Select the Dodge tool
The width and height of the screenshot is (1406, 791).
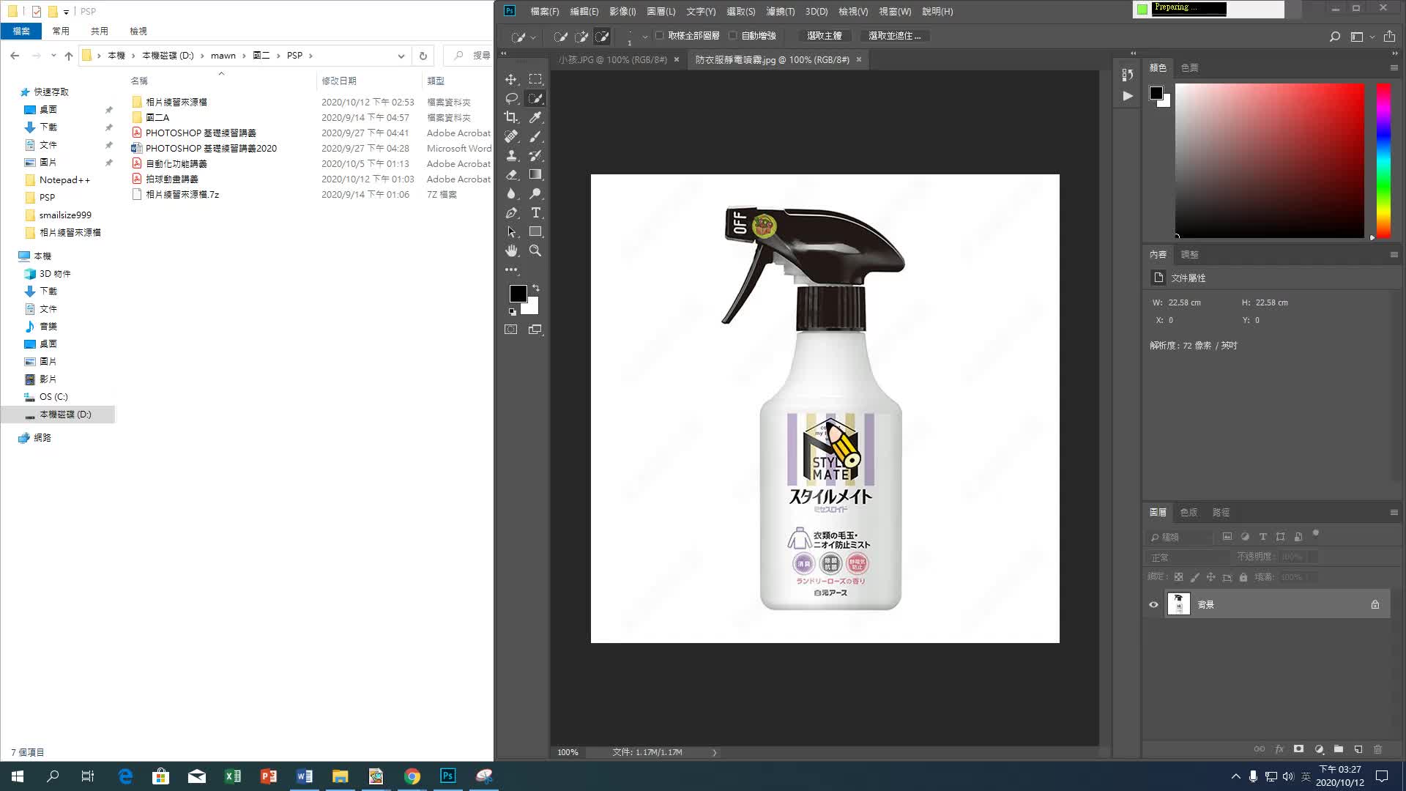[x=535, y=193]
